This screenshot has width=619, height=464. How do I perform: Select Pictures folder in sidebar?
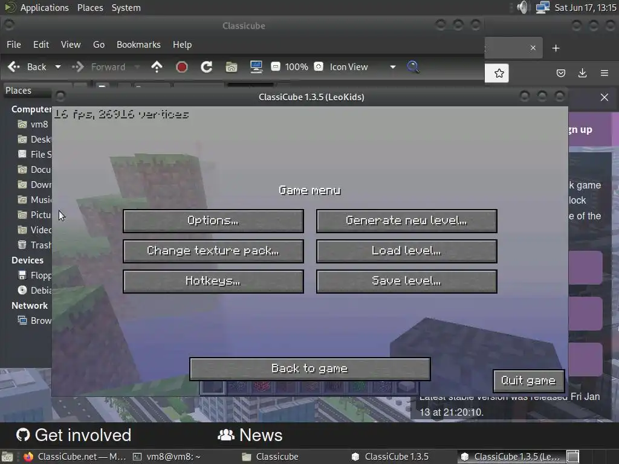coord(34,215)
